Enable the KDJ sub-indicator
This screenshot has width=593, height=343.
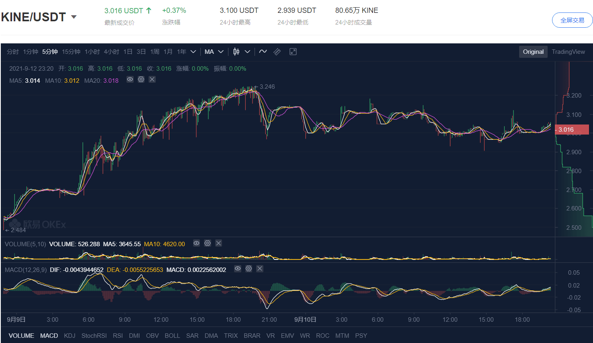pyautogui.click(x=69, y=336)
